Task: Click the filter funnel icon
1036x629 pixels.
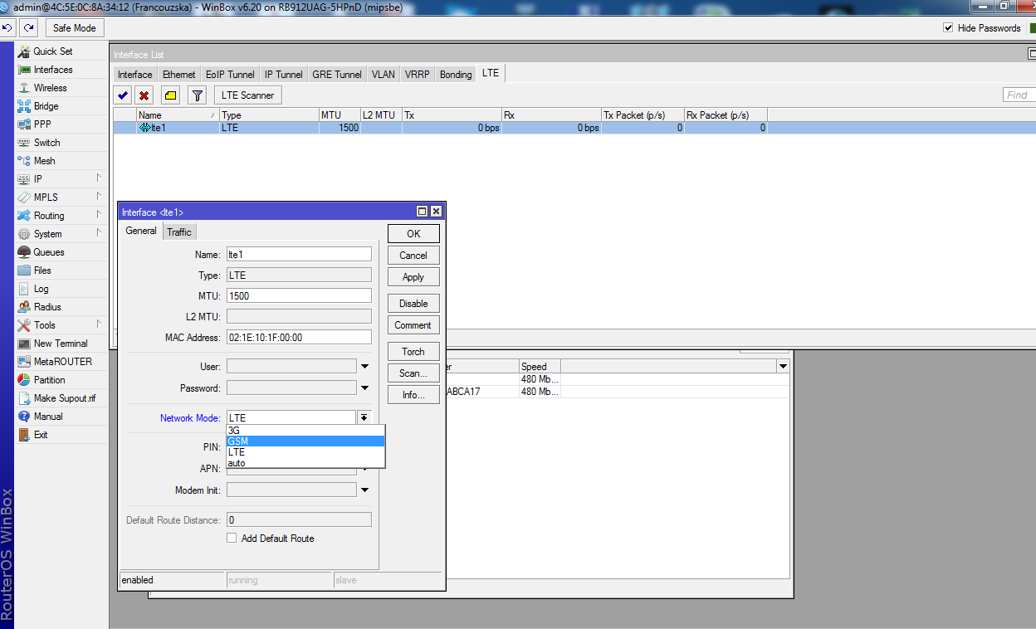Action: coord(197,95)
